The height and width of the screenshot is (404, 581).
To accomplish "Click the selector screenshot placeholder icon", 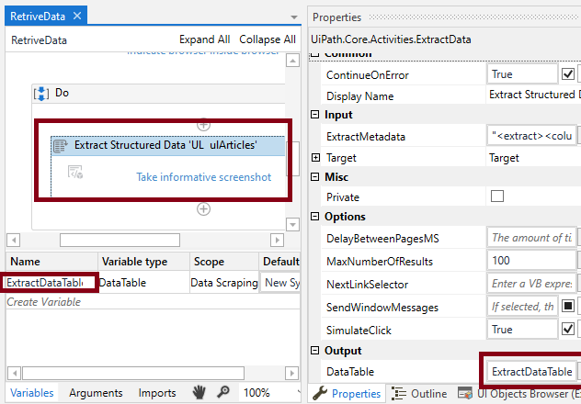I will (75, 172).
